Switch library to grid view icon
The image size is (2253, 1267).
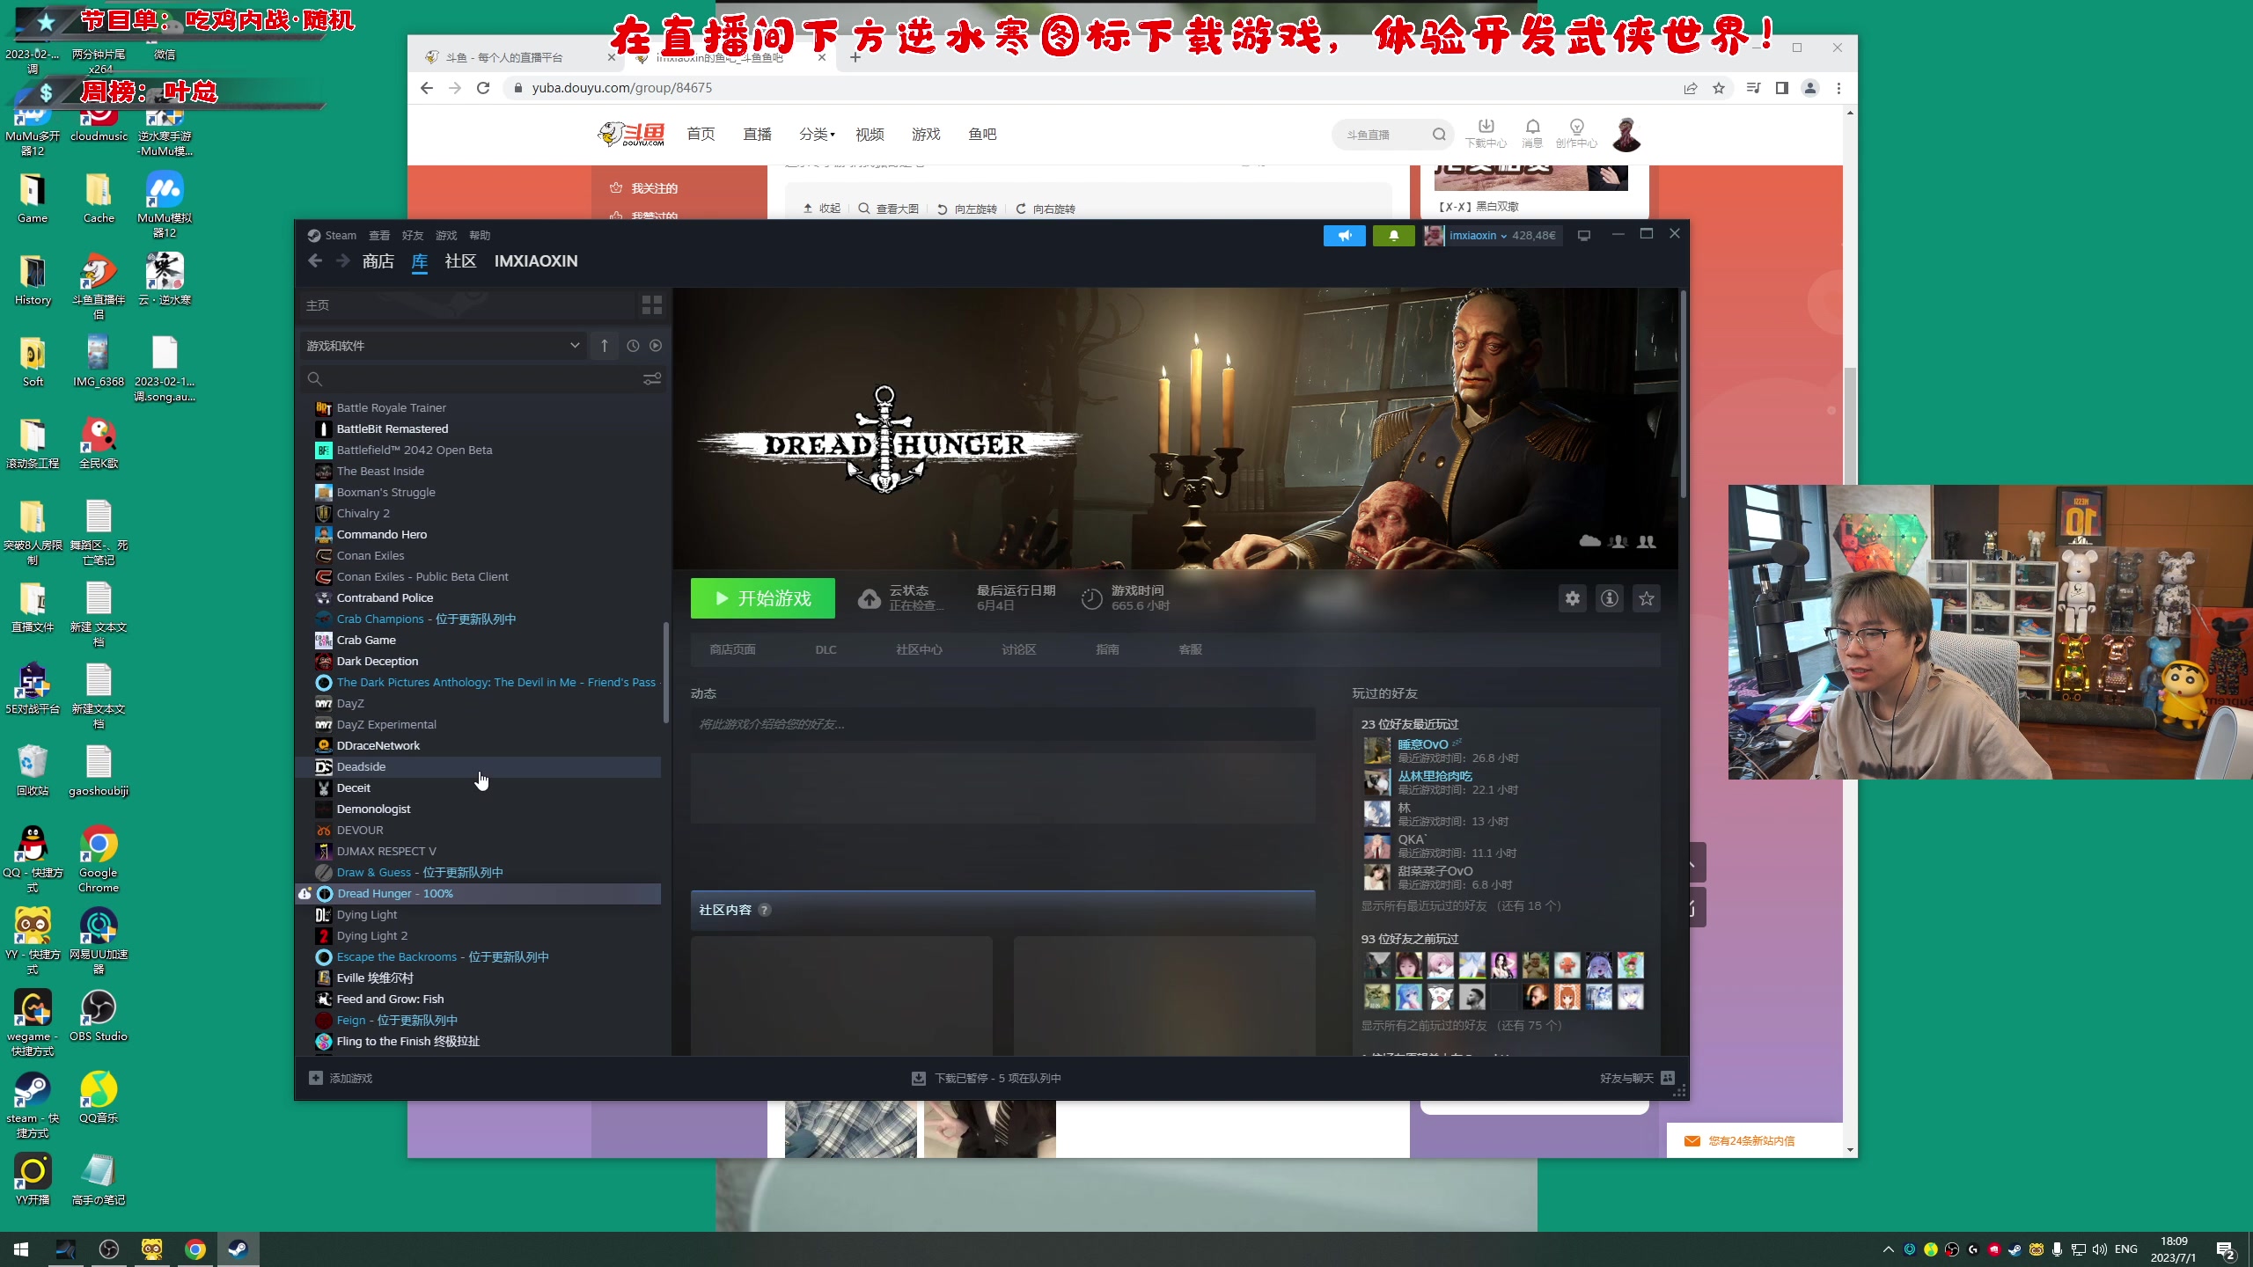[652, 305]
